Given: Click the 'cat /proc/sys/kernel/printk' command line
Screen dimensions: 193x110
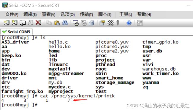Looking at the screenshot, I should pyautogui.click(x=77, y=96).
